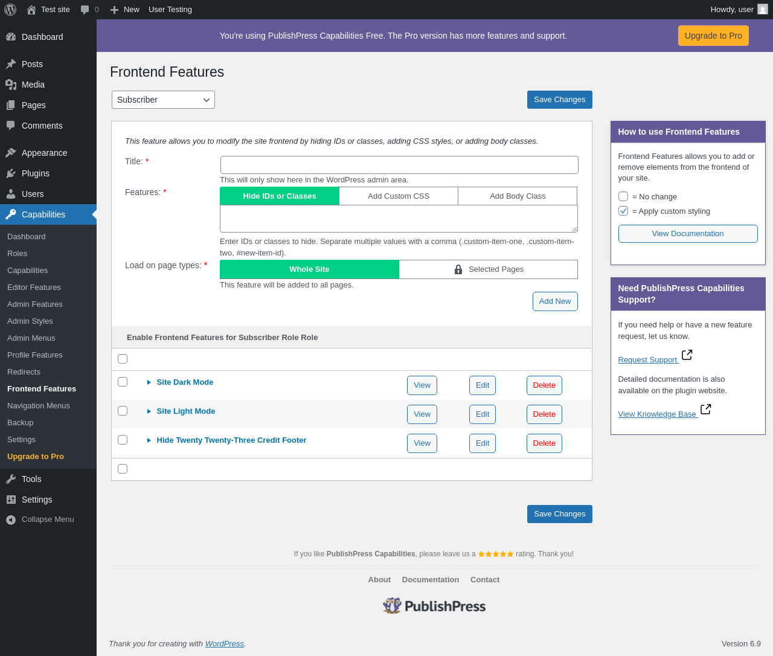The height and width of the screenshot is (656, 773).
Task: Open the Redirects submenu item
Action: point(24,372)
